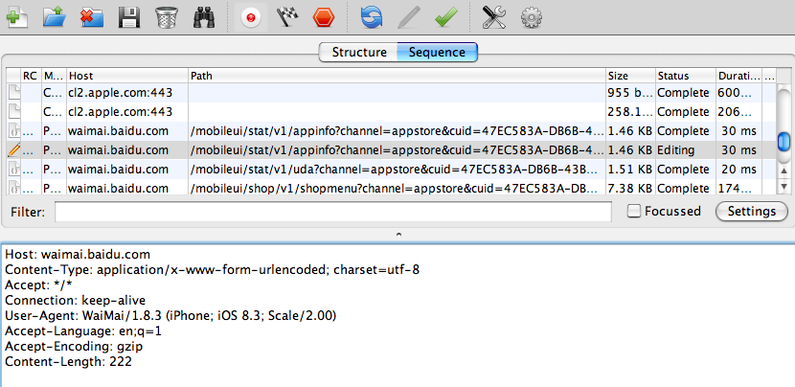795x387 pixels.
Task: Validate the response with the green checkmark icon
Action: point(446,18)
